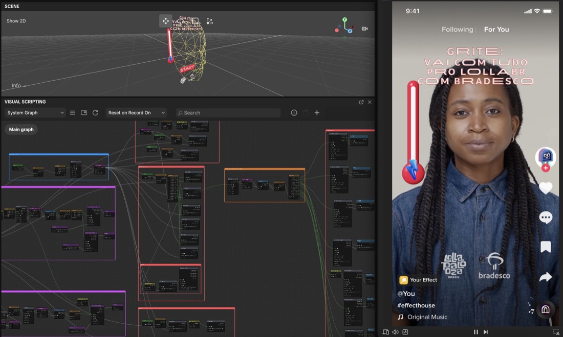Viewport: 563px width, 337px height.
Task: Open the performance stats icon below preview
Action: 405,332
